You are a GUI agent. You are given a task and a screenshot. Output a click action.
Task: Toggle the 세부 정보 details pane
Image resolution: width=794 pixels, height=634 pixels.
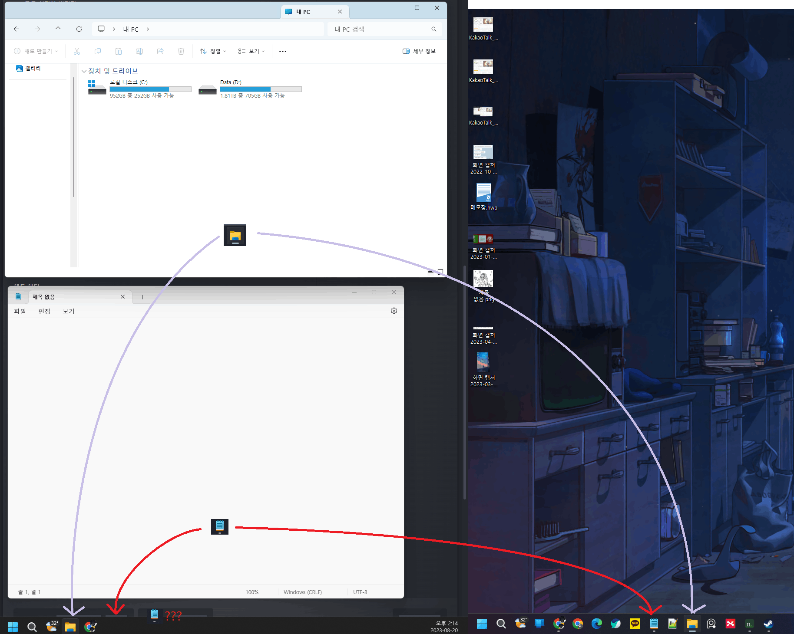coord(419,51)
